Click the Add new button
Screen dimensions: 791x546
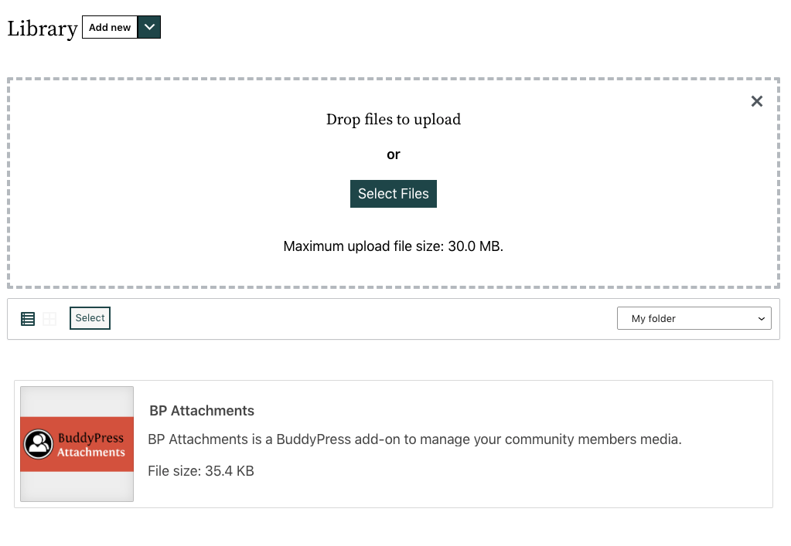click(x=110, y=27)
